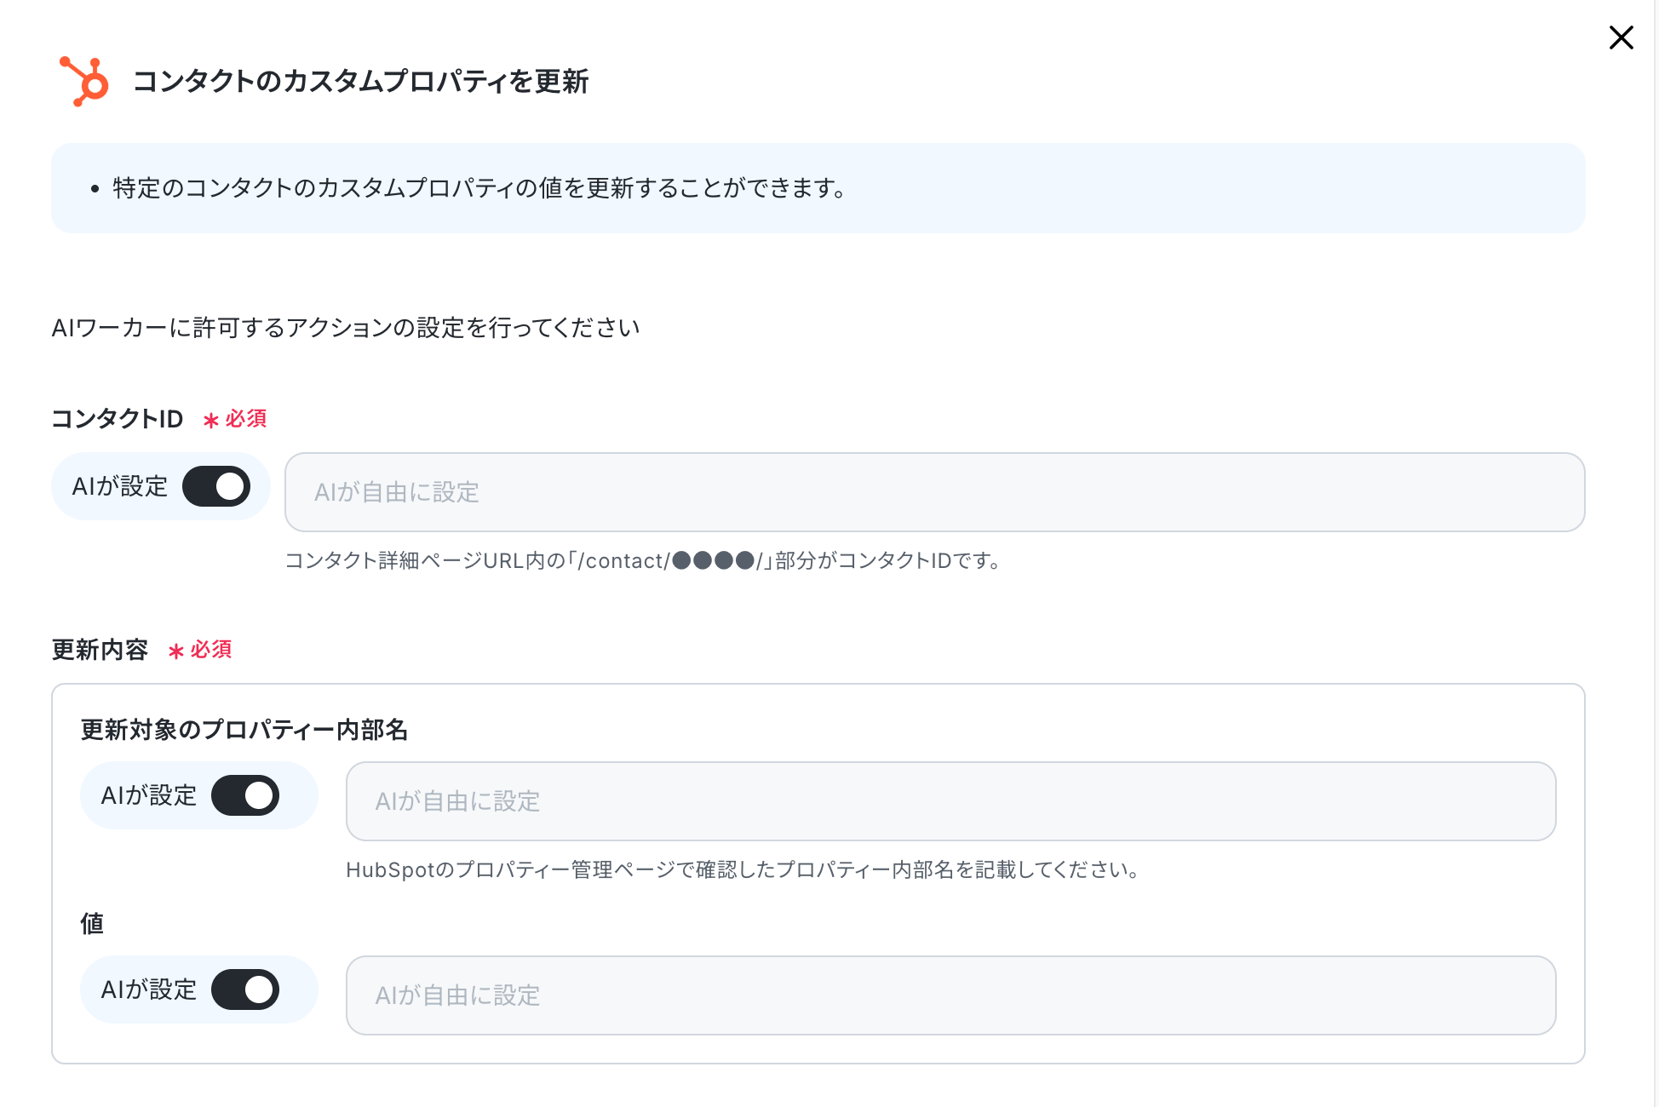This screenshot has width=1659, height=1107.
Task: Focus the コンタクトID input field
Action: (934, 492)
